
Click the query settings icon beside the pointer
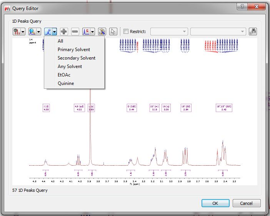coord(102,32)
